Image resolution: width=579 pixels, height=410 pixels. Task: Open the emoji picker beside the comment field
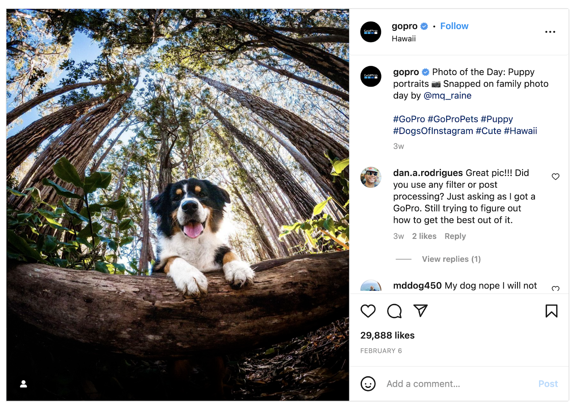pyautogui.click(x=368, y=384)
